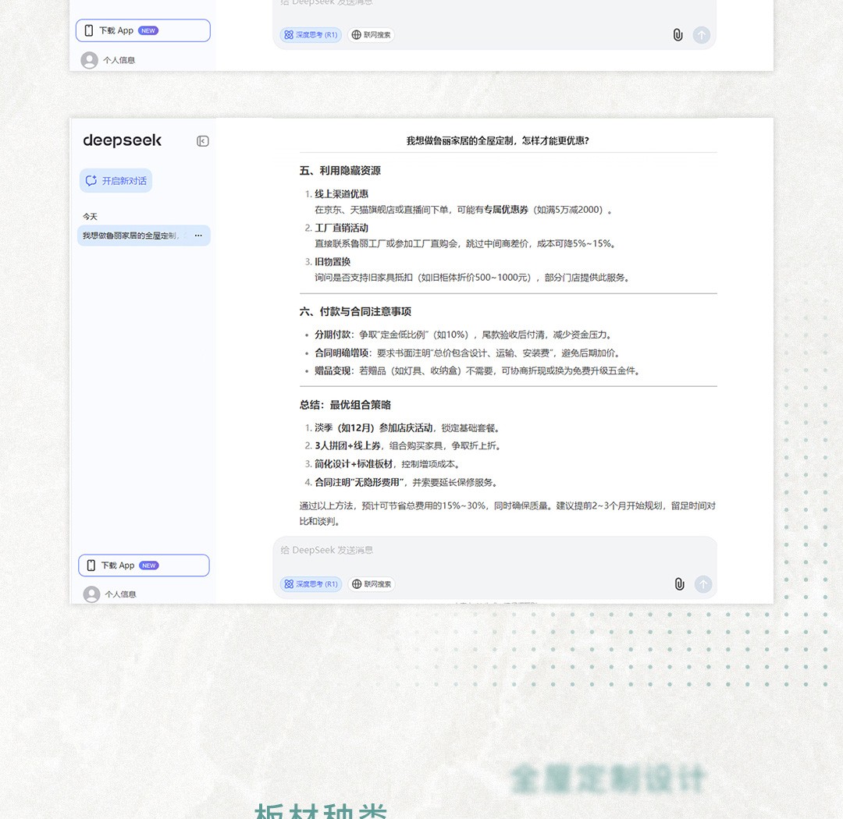The width and height of the screenshot is (843, 819).
Task: Click summary item 简化设计+标准板材
Action: point(354,464)
